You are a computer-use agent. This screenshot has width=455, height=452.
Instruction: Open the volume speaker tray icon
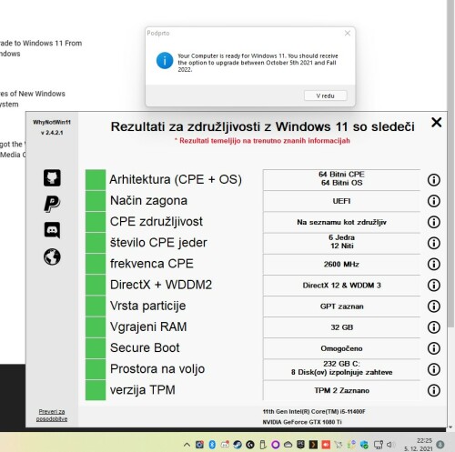pyautogui.click(x=390, y=445)
